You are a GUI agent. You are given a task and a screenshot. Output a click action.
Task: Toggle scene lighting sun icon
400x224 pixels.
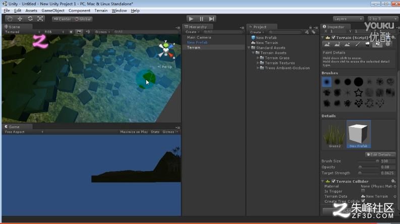coord(71,32)
